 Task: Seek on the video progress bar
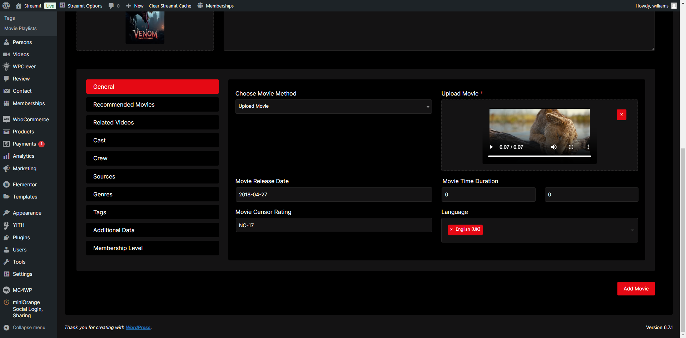click(x=540, y=156)
